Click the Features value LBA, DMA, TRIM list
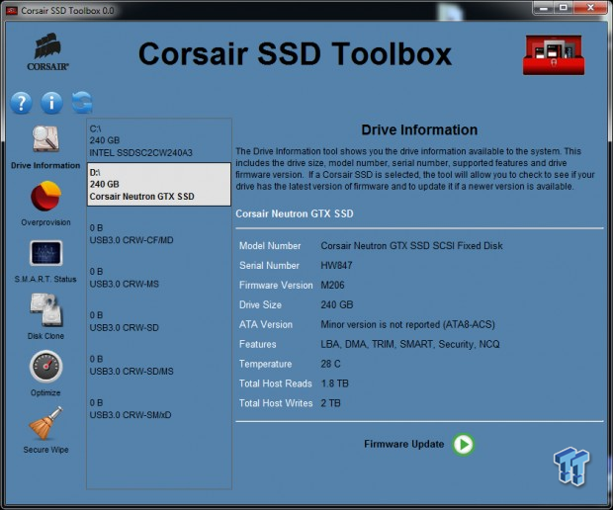This screenshot has width=613, height=510. pyautogui.click(x=410, y=344)
